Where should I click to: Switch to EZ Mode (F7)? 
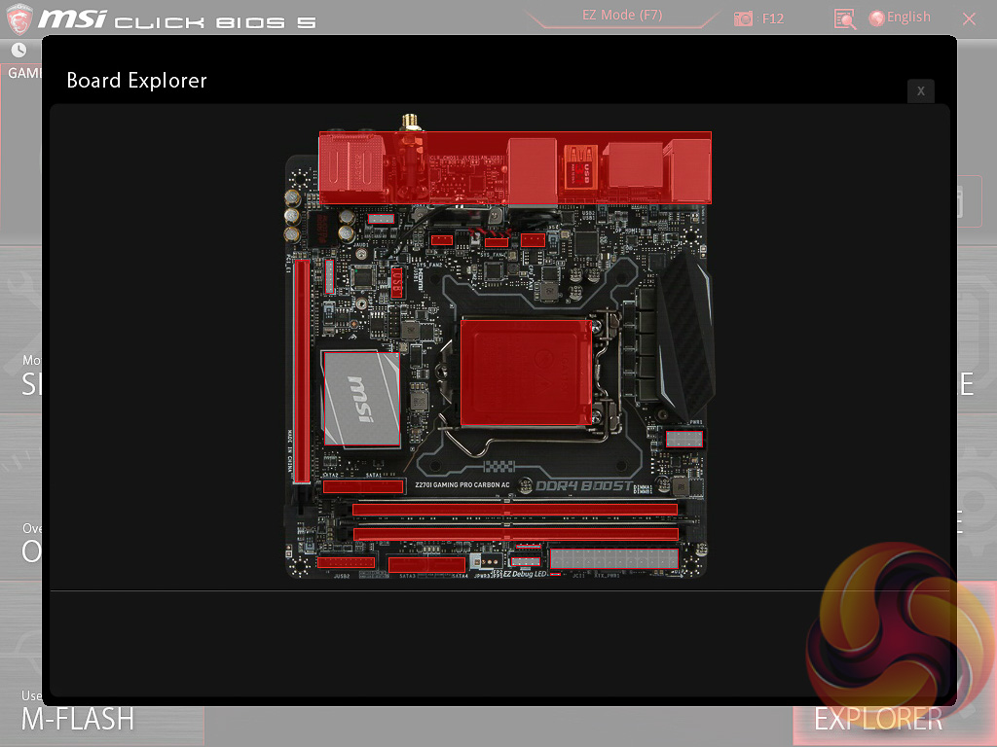[x=622, y=16]
